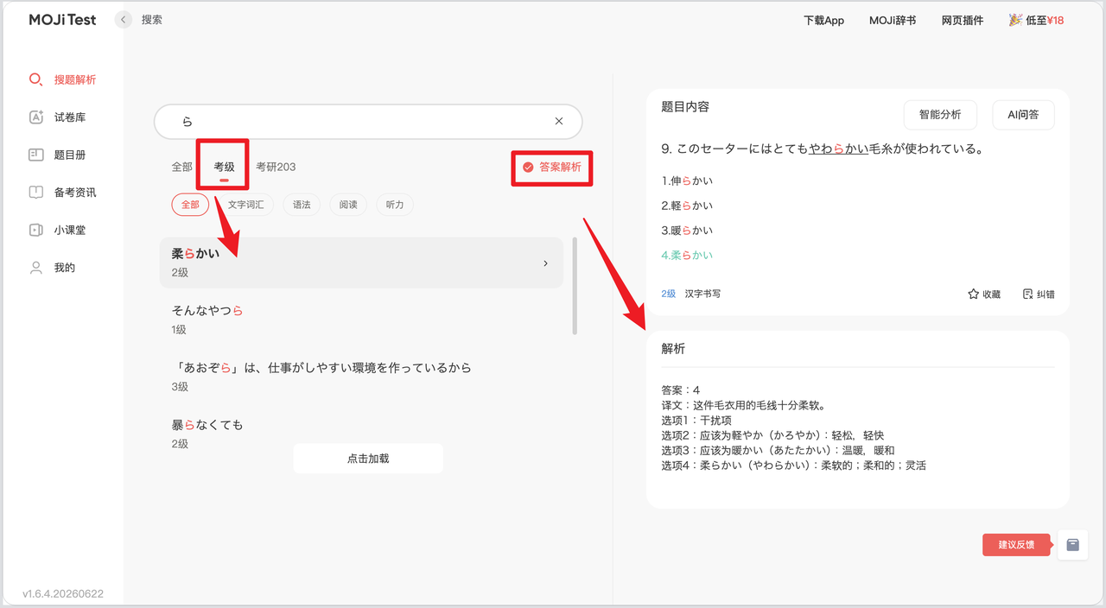Select the 阅读 filter chip

348,205
